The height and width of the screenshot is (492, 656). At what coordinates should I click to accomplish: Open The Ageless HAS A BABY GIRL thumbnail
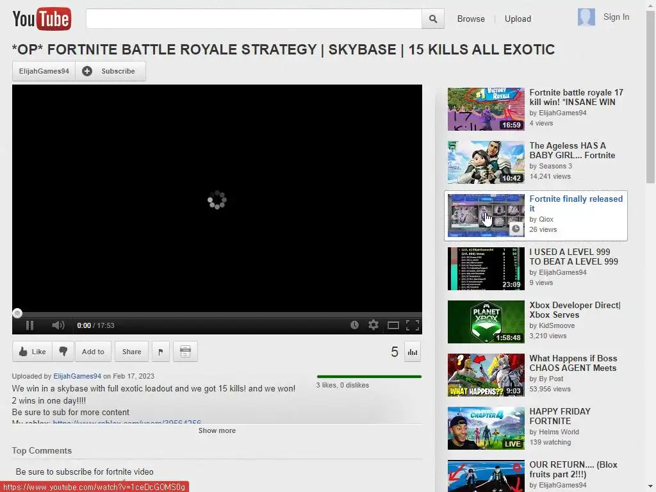[486, 162]
